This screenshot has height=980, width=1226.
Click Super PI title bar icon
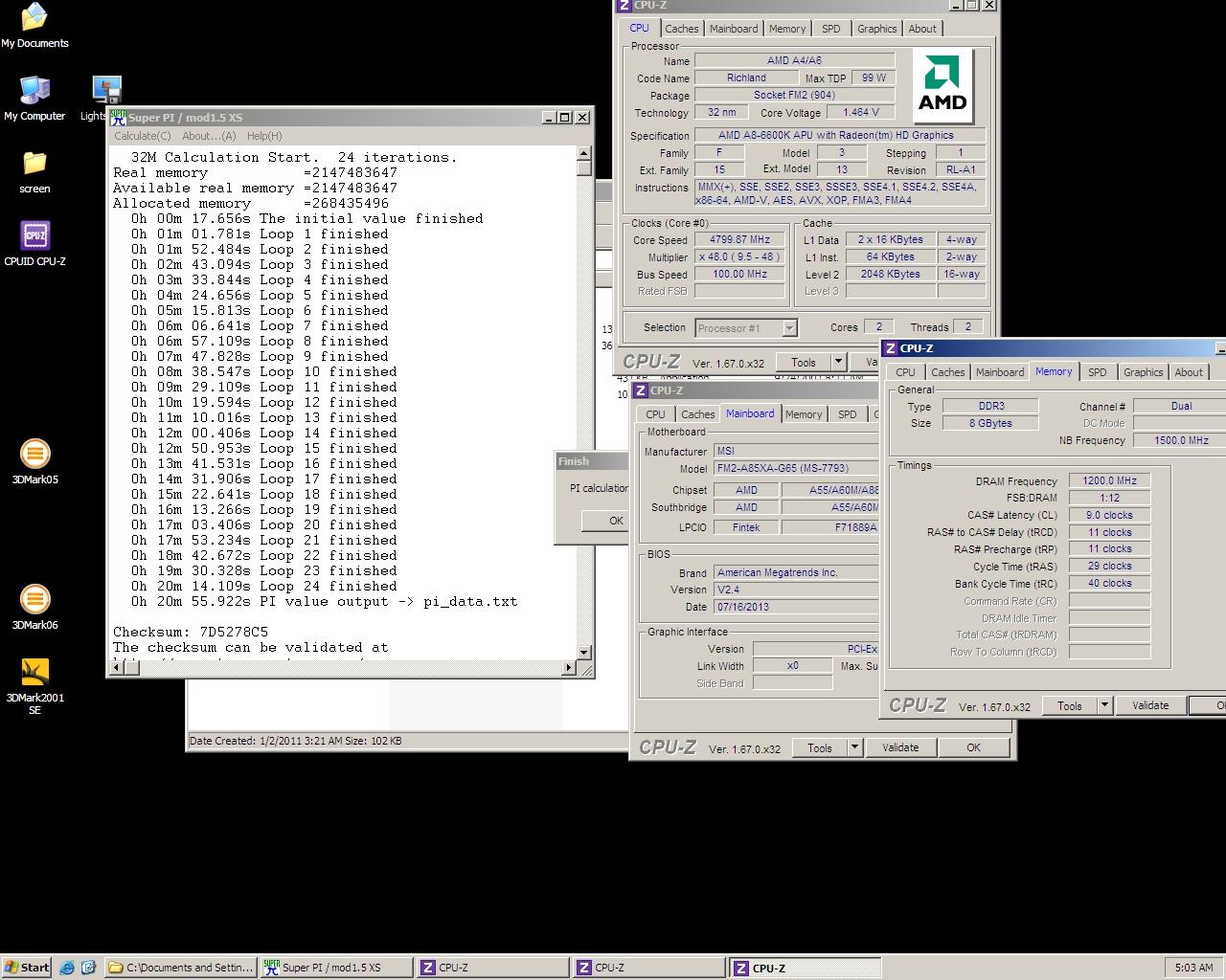(x=118, y=117)
